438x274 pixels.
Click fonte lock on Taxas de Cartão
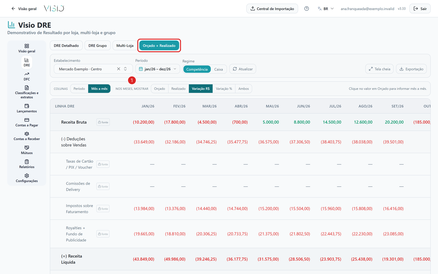pyautogui.click(x=103, y=164)
